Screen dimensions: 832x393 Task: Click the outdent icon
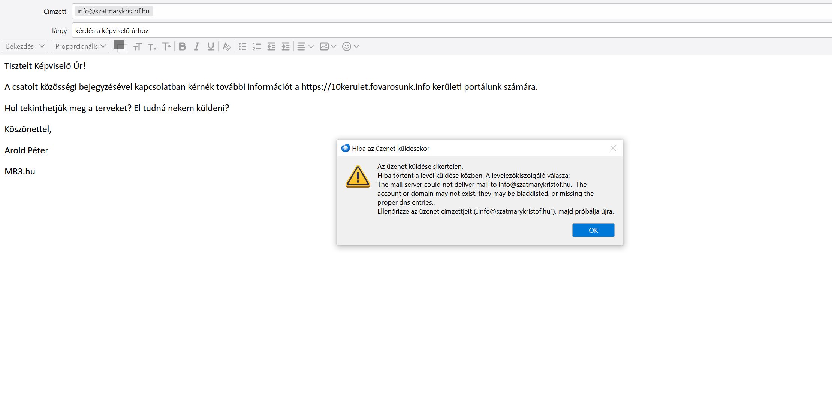point(271,46)
